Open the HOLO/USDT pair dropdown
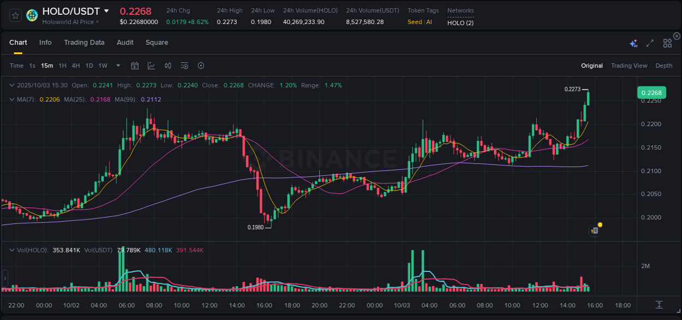Screen dimensions: 682x320 106,10
